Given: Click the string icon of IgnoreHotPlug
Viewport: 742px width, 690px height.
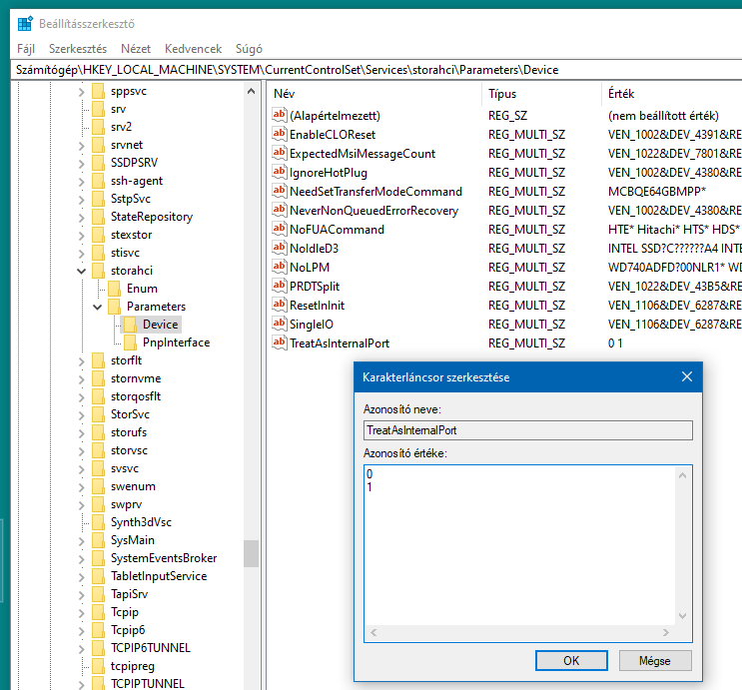Looking at the screenshot, I should [x=280, y=173].
